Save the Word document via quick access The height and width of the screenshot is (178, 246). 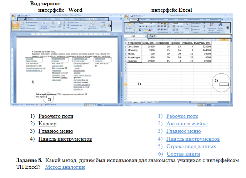click(19, 15)
